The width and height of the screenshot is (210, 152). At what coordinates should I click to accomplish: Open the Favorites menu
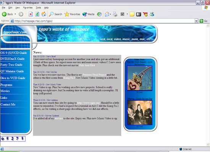coord(28,8)
